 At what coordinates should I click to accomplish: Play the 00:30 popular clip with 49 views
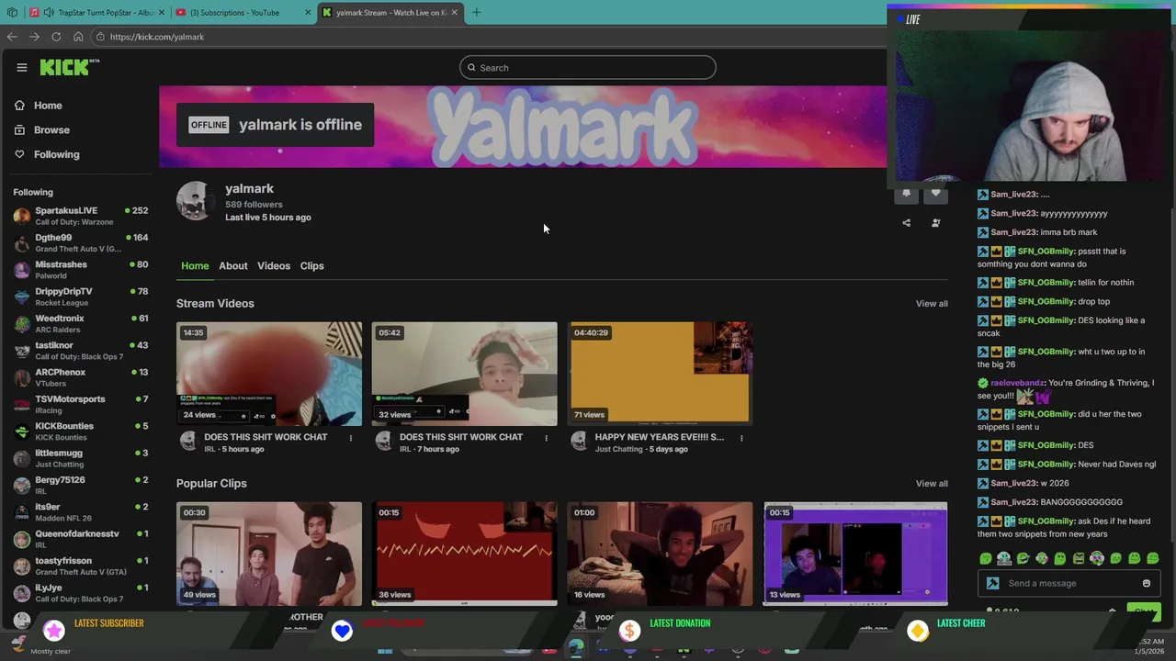pos(269,554)
